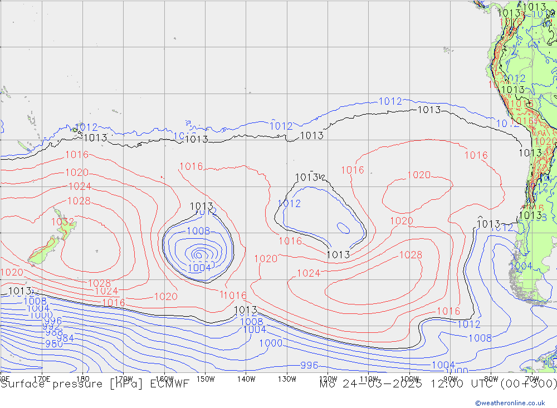Click the black 1013 label below the 120W trough
The height and width of the screenshot is (408, 557).
338,254
